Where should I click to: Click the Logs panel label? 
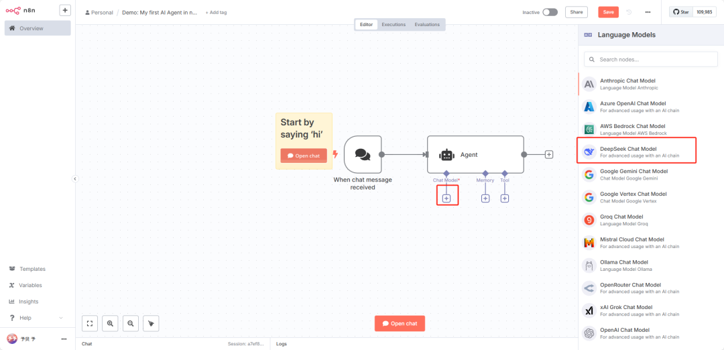pyautogui.click(x=282, y=344)
